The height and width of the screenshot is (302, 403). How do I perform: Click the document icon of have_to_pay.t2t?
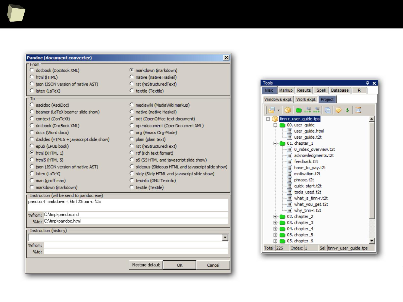click(x=289, y=168)
